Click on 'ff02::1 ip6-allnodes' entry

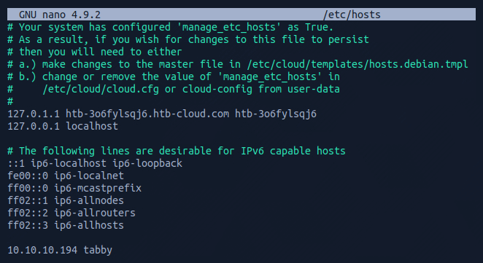tap(66, 200)
